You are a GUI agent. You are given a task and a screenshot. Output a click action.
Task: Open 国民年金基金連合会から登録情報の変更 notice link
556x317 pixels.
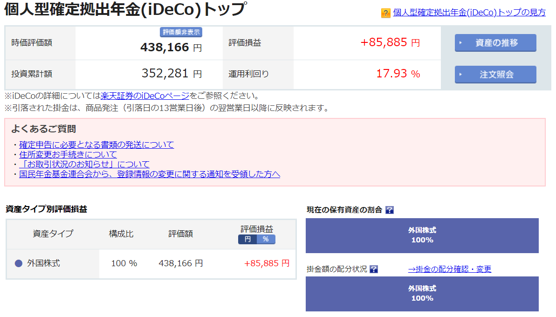(x=150, y=174)
